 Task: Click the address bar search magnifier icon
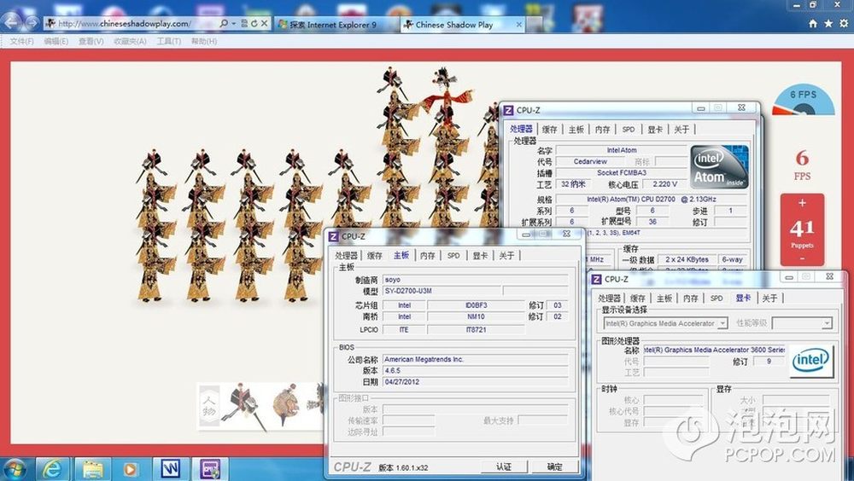[x=223, y=23]
